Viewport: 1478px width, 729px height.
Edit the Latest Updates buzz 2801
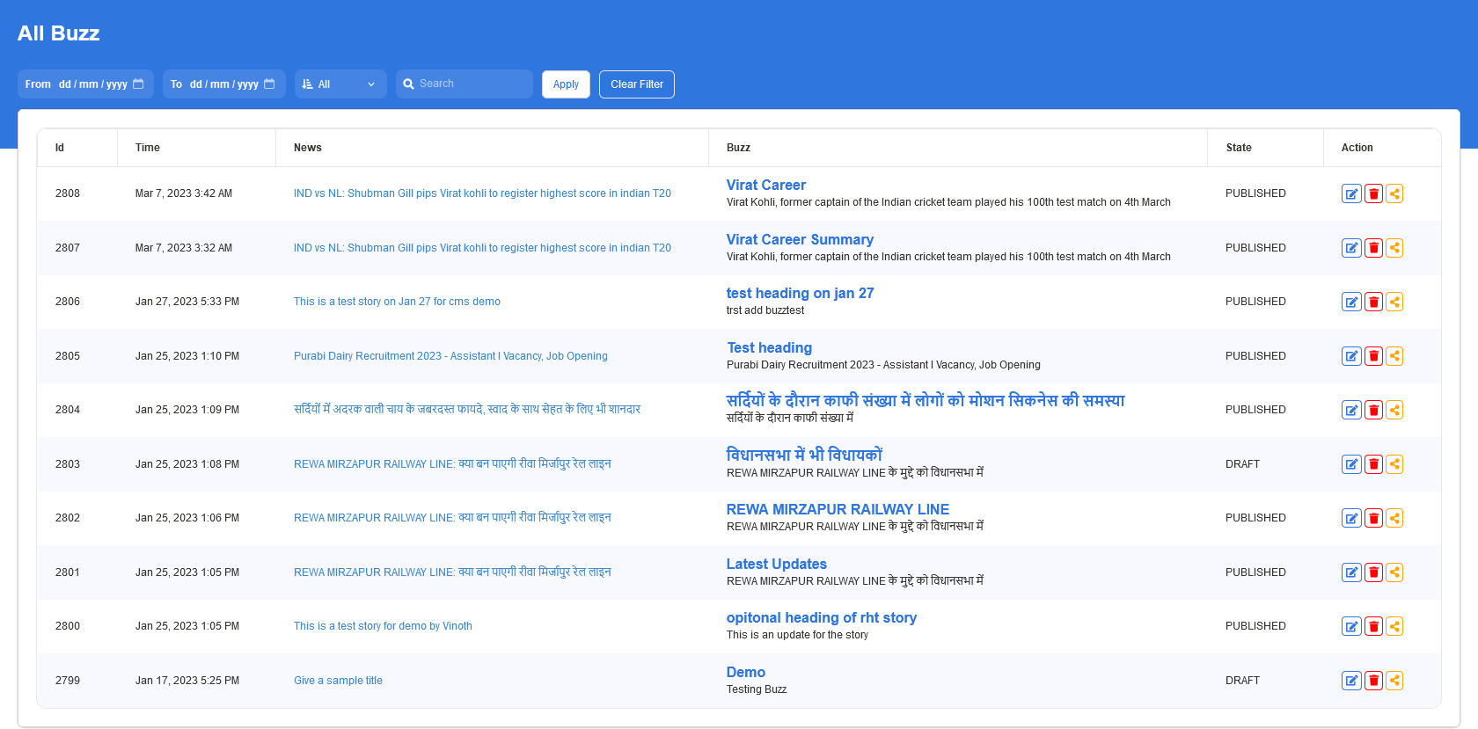(x=1351, y=572)
